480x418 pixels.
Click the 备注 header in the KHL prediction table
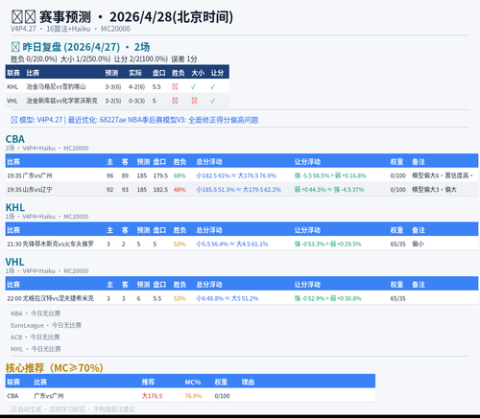(x=419, y=230)
